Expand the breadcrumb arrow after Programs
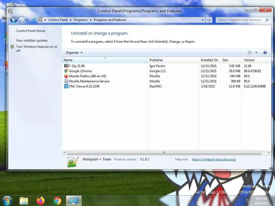Viewport: 275px width, 206px height. (91, 20)
